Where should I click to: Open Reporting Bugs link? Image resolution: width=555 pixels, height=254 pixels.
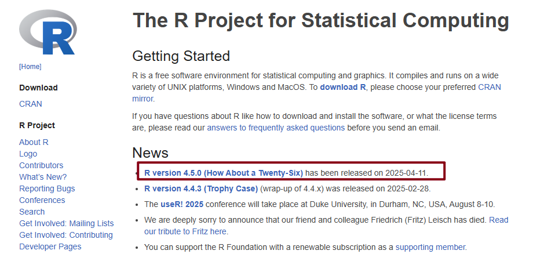pyautogui.click(x=47, y=188)
